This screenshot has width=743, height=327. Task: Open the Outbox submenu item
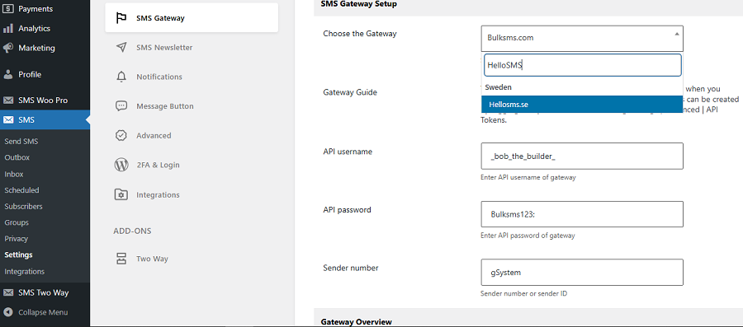[x=17, y=157]
